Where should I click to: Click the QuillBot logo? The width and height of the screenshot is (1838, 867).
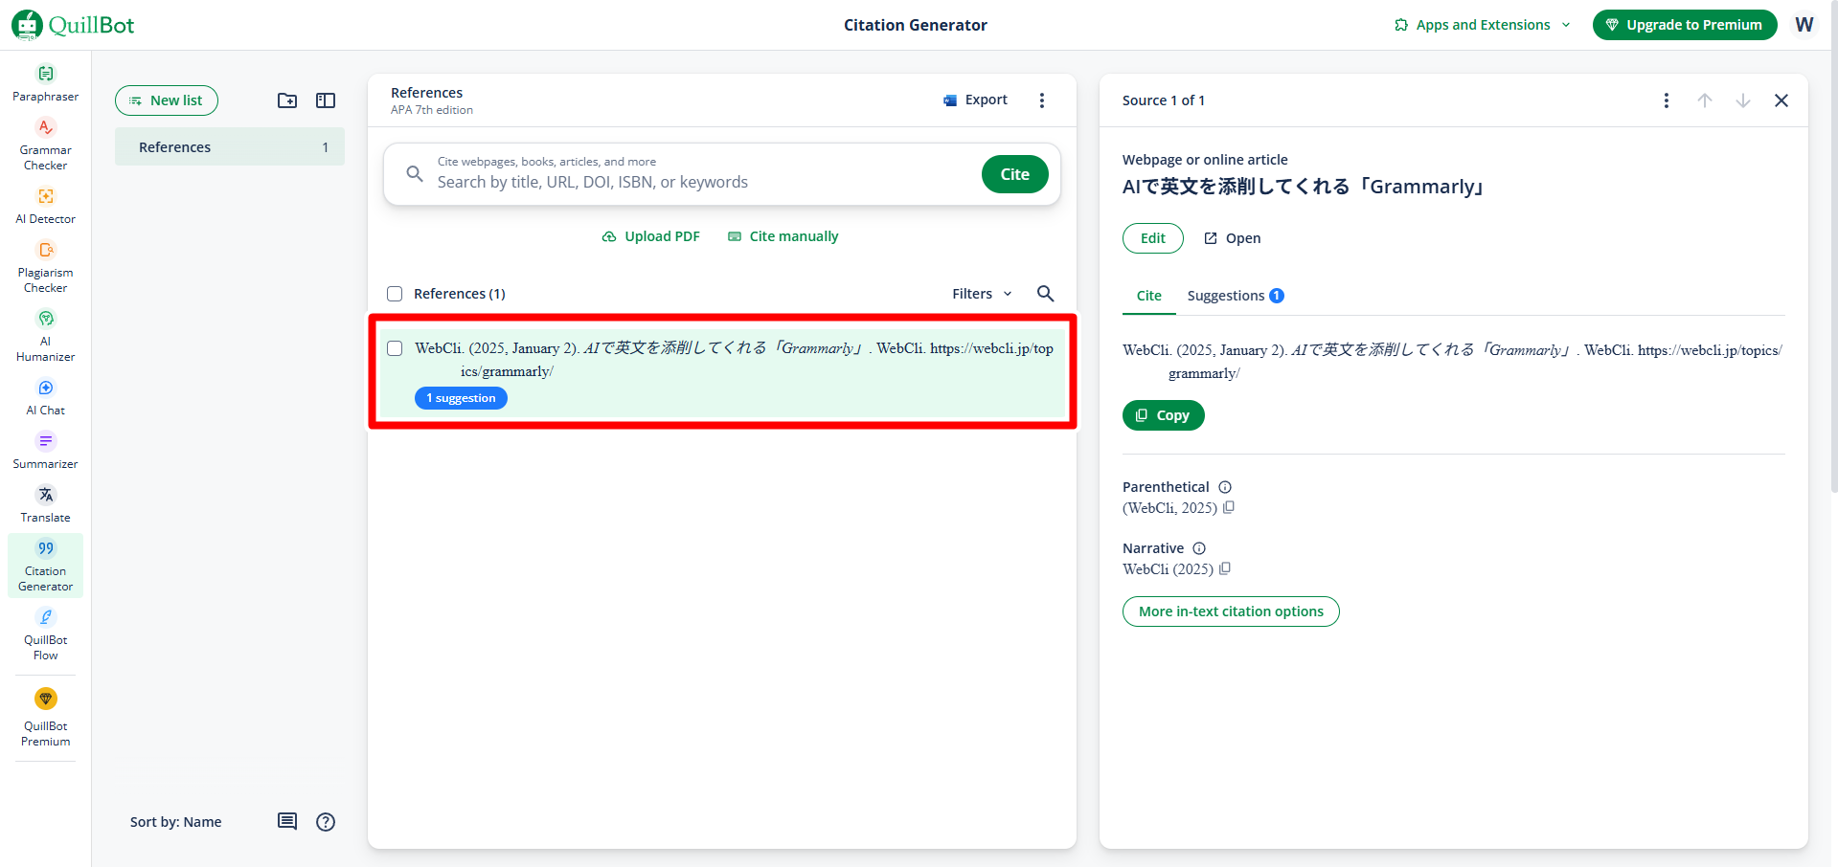point(73,25)
